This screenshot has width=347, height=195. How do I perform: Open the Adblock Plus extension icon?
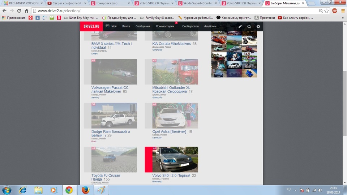[334, 10]
